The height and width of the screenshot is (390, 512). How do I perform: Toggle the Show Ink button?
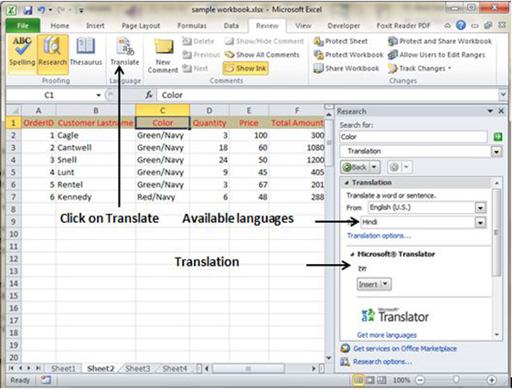[246, 69]
